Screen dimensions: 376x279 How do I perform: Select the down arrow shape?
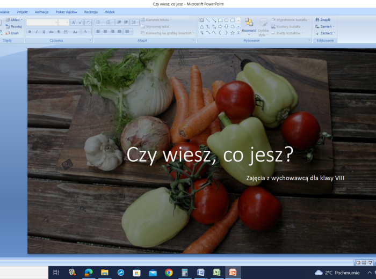point(226,27)
